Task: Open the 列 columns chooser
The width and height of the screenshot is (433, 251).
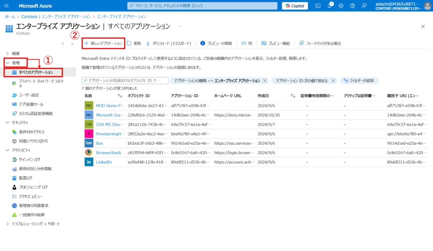Action: click(247, 43)
